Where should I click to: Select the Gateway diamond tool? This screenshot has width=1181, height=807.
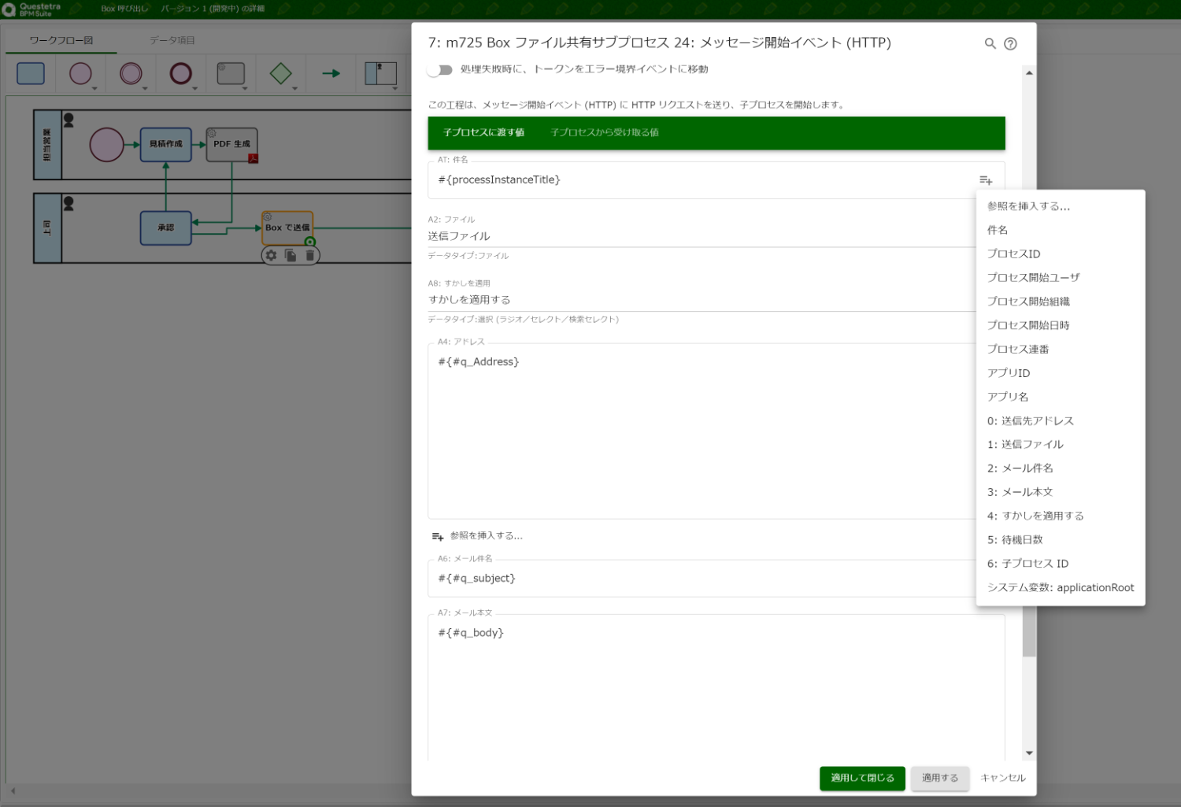tap(280, 73)
